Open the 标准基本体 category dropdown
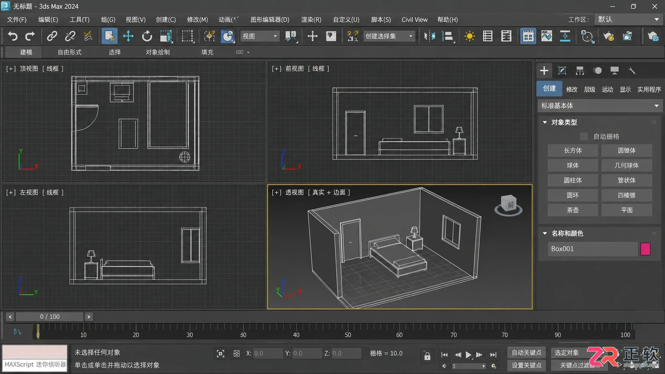Image resolution: width=665 pixels, height=374 pixels. pos(600,106)
